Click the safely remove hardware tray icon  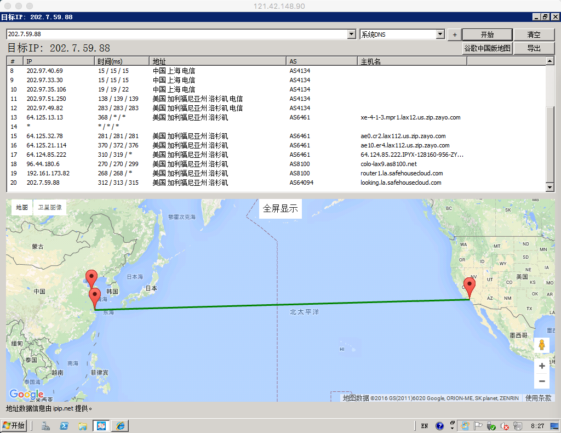(x=491, y=426)
